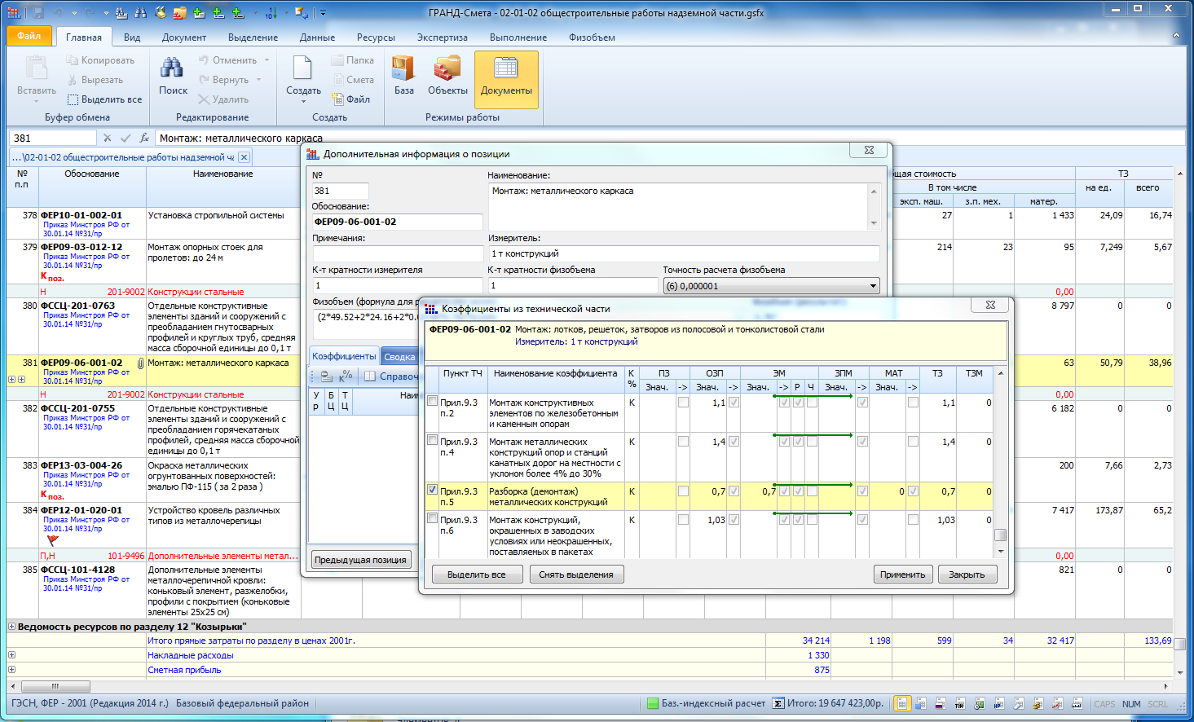Viewport: 1194px width, 722px height.
Task: Switch to Объекты work mode
Action: tap(447, 69)
